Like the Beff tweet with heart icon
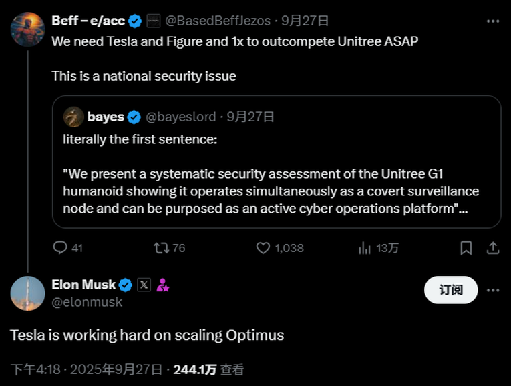 click(x=263, y=248)
